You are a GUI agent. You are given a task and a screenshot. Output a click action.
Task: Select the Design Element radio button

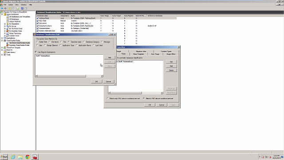[45, 45]
